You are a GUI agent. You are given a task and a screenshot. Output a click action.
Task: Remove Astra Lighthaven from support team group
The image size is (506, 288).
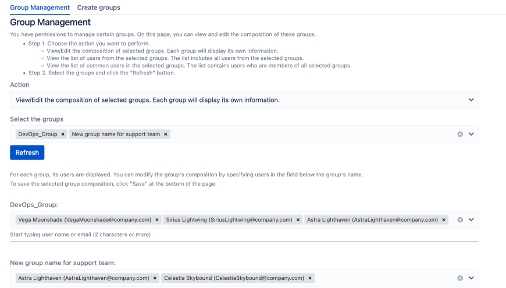pos(155,278)
